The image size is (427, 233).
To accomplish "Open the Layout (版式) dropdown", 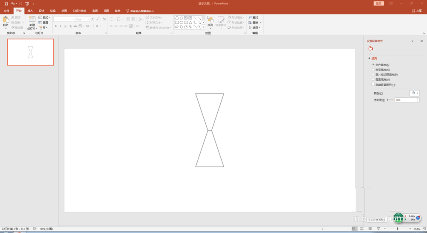I will tap(44, 17).
